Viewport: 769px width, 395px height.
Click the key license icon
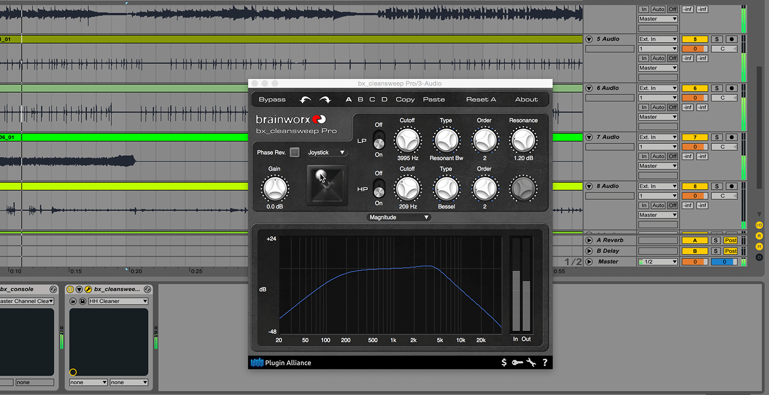tap(517, 362)
